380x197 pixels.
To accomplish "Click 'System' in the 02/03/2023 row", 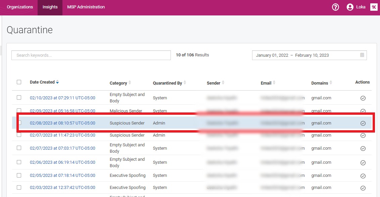I will [x=160, y=188].
